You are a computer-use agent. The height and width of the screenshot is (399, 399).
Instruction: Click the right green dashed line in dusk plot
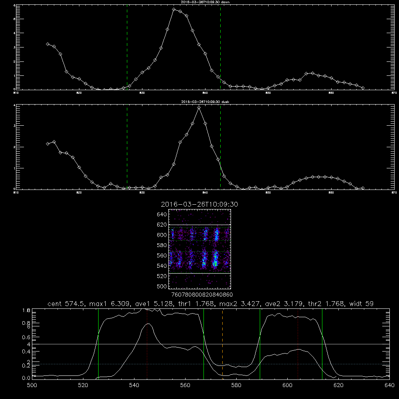220,147
